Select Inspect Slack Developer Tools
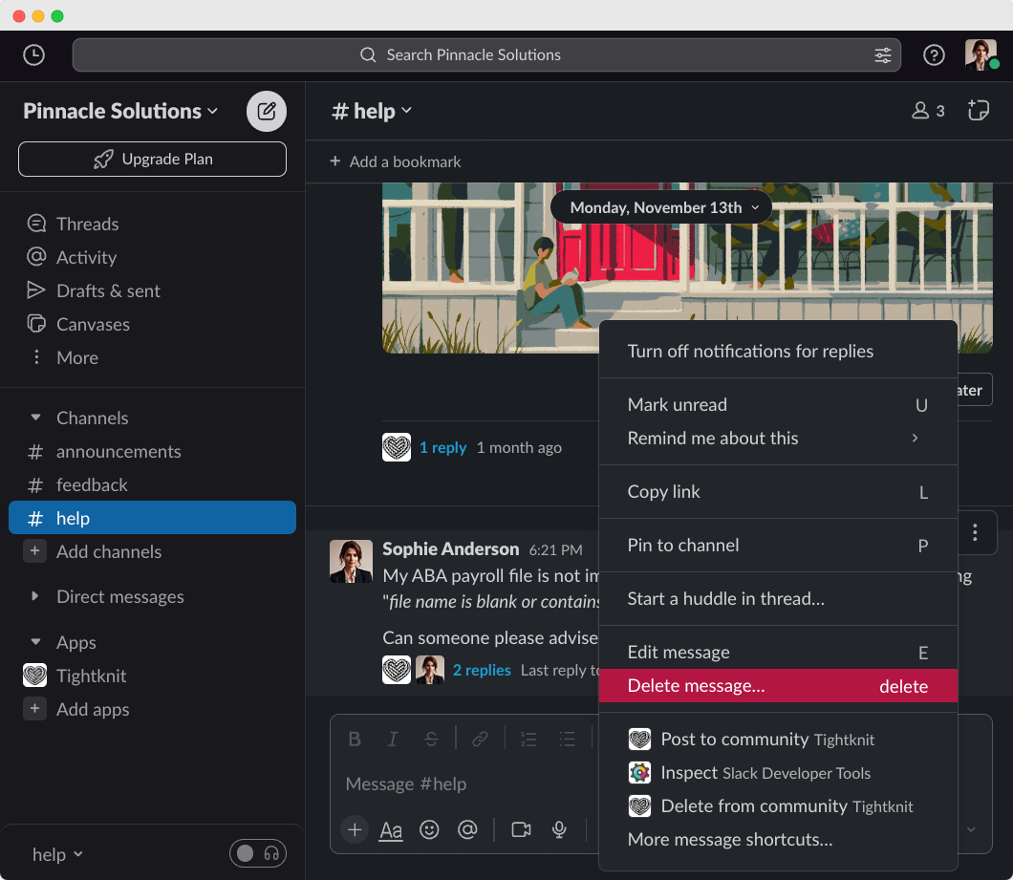 778,773
